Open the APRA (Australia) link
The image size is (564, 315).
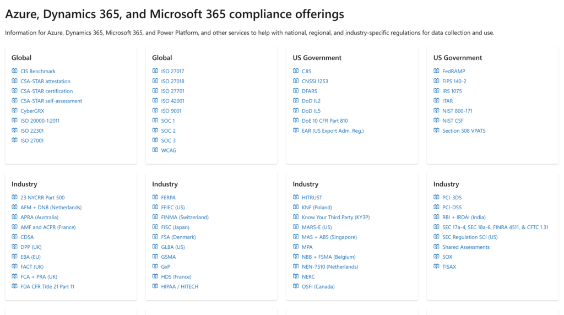(39, 217)
